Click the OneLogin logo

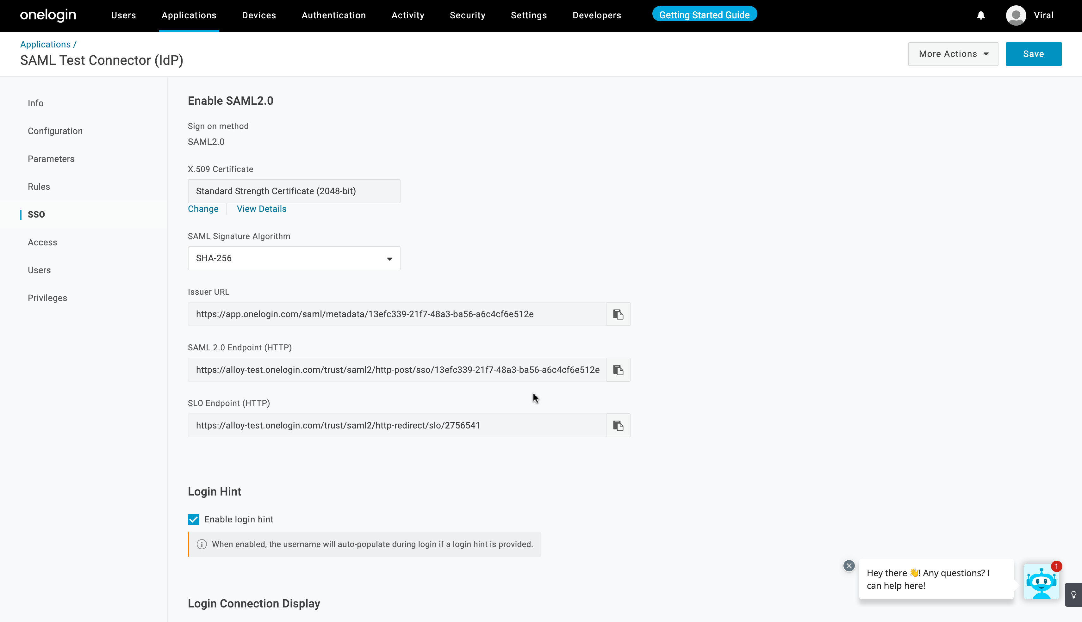[48, 15]
